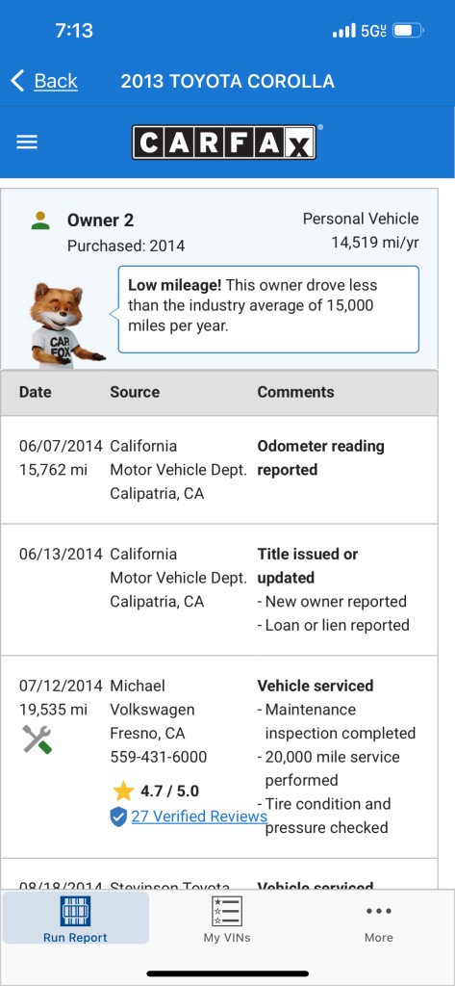Tap the wrench service icon
455x986 pixels.
click(38, 739)
